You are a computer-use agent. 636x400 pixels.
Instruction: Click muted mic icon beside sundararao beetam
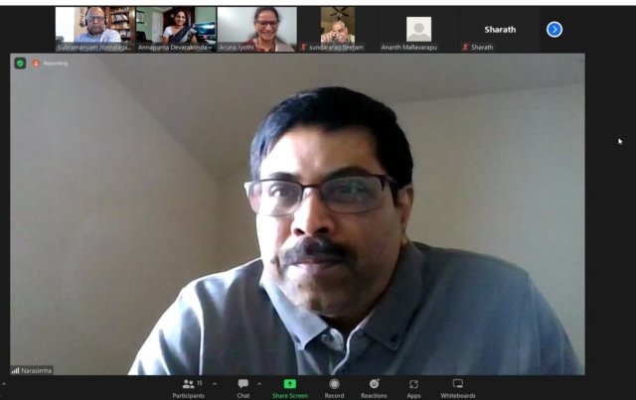tap(303, 48)
